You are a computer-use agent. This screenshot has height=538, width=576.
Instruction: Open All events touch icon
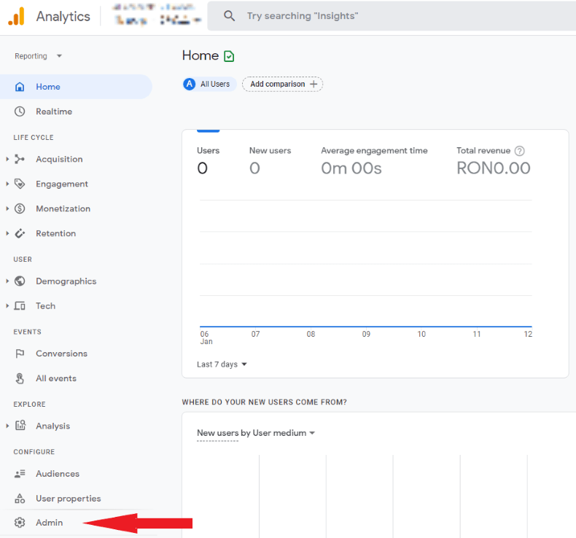20,378
